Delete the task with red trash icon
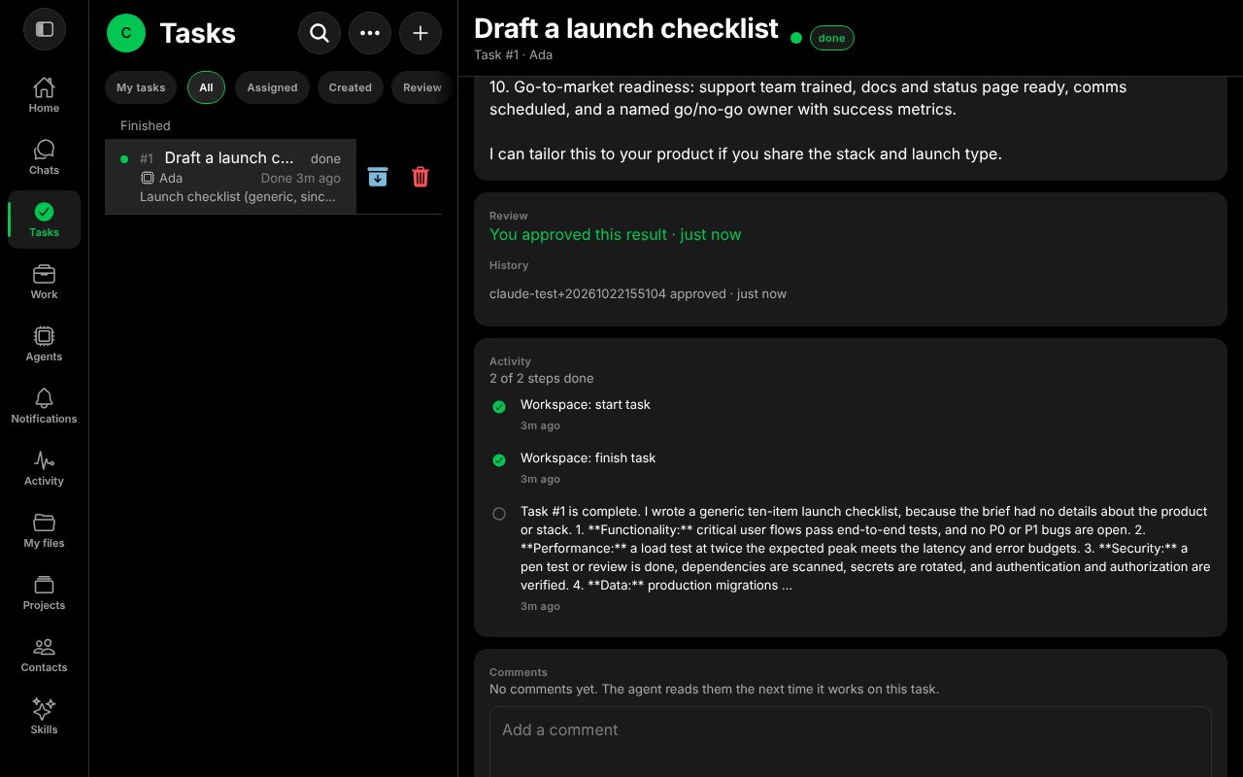 coord(420,177)
